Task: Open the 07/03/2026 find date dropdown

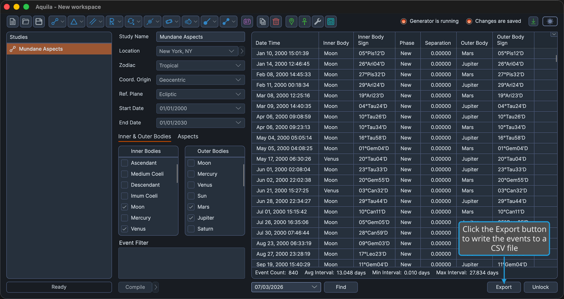Action: [x=286, y=287]
